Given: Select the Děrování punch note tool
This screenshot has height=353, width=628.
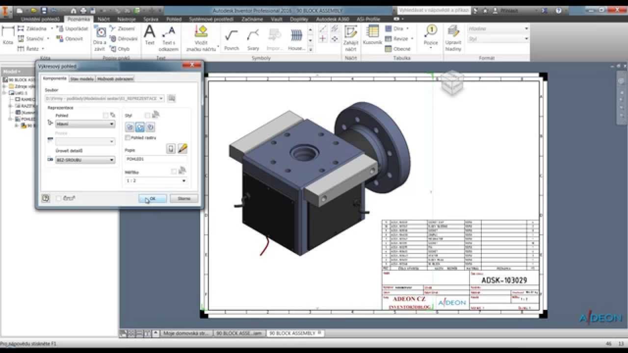Looking at the screenshot, I should 124,39.
